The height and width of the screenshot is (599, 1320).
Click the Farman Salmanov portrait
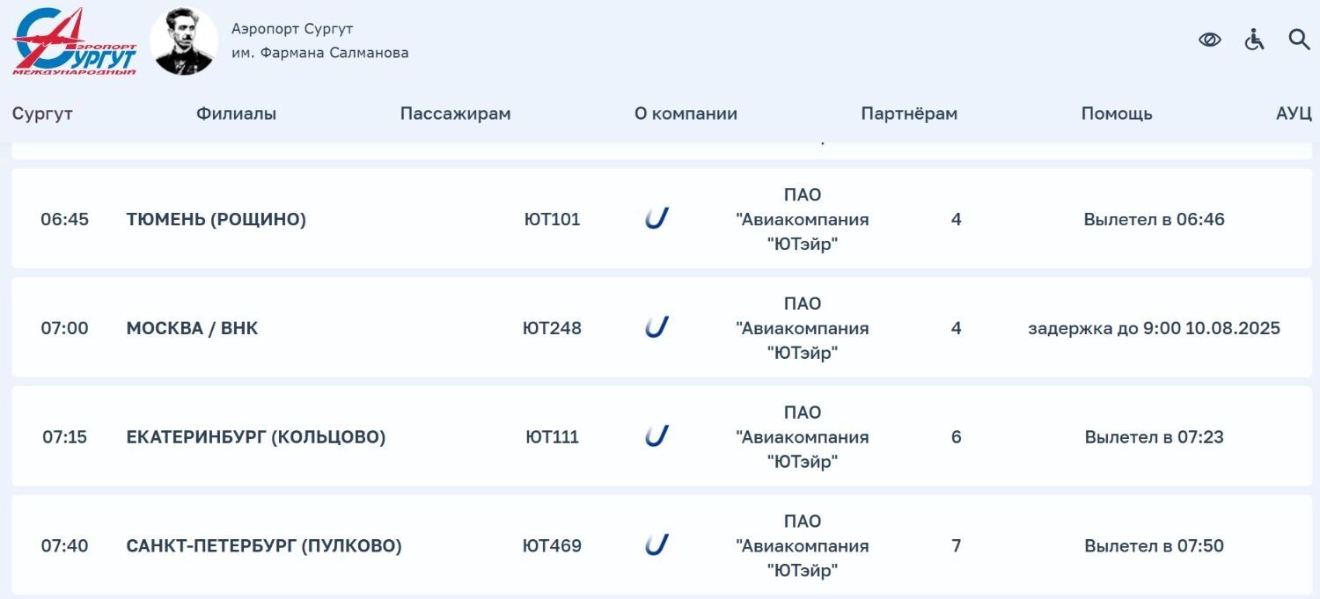(x=184, y=41)
